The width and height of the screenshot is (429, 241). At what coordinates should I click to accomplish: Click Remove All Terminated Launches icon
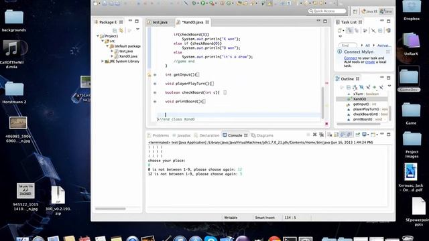[322, 135]
